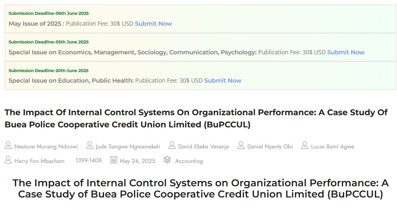Click the person icon beside Lucas Bami Agwe

click(x=304, y=145)
